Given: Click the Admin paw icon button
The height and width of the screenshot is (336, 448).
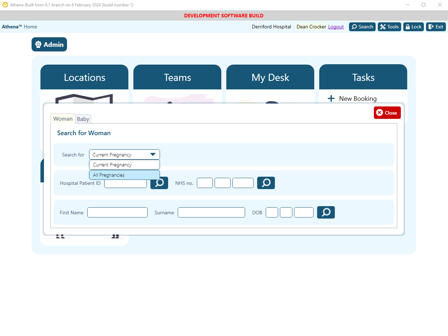Looking at the screenshot, I should 49,44.
